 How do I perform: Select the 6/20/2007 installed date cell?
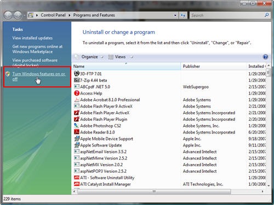click(x=257, y=132)
